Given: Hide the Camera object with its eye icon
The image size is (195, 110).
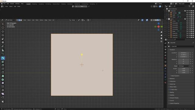Looking at the screenshot, I should 189,13.
